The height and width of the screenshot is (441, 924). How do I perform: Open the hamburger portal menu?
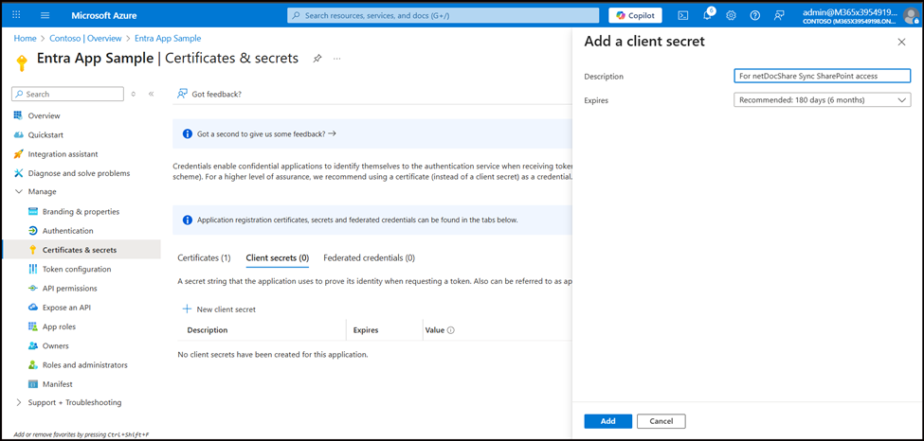coord(45,15)
